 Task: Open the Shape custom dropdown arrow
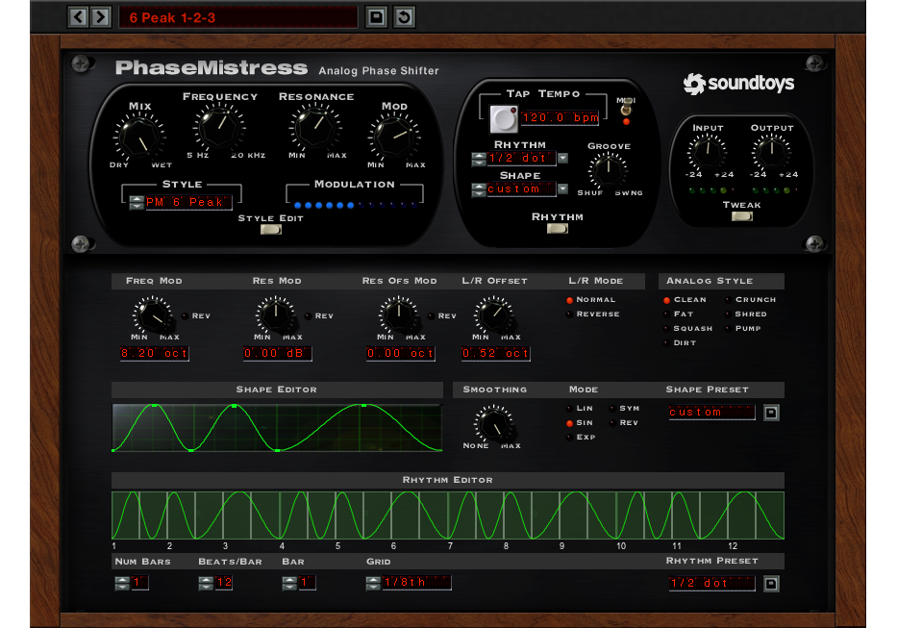[563, 188]
